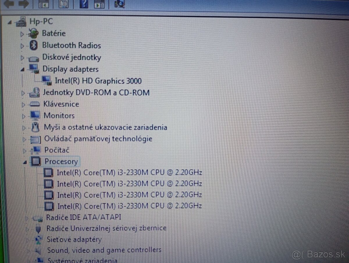Image resolution: width=349 pixels, height=263 pixels.
Task: Select the Hp-PC label
Action: click(x=41, y=21)
